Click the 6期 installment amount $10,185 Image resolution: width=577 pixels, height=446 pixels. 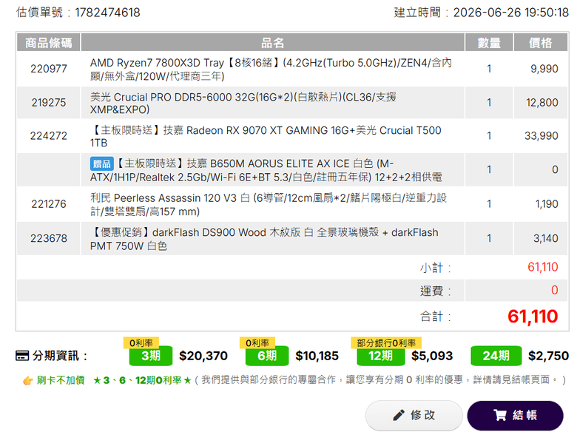[317, 356]
